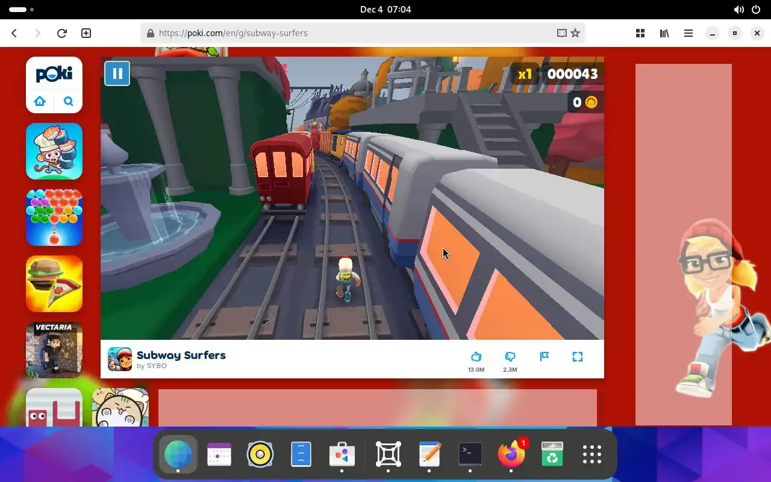Open the Text Editor in dock
Viewport: 771px width, 482px height.
429,455
